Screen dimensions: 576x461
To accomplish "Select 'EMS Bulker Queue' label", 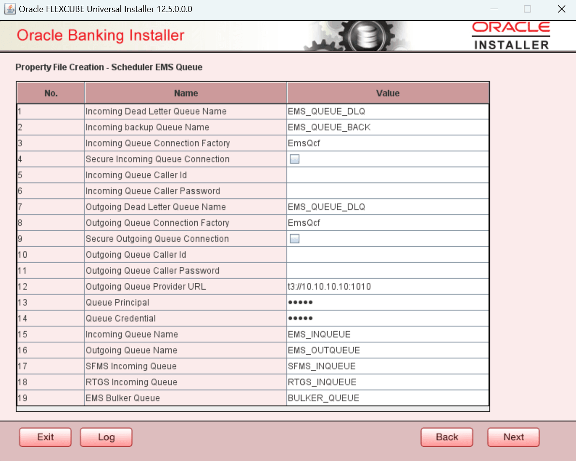I will [123, 398].
